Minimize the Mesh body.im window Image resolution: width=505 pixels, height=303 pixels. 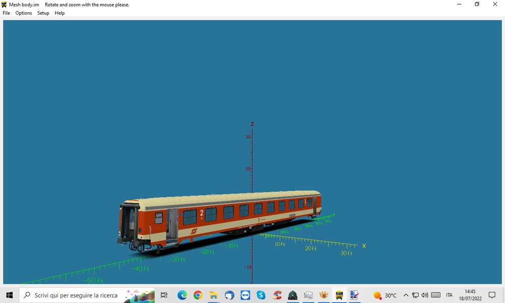pyautogui.click(x=459, y=4)
